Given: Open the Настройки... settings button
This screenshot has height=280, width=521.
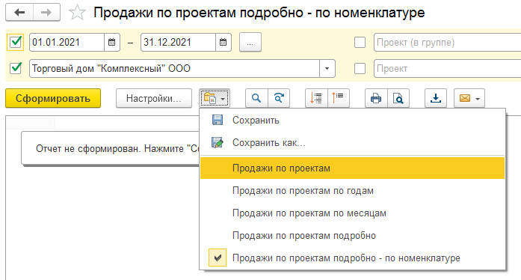Looking at the screenshot, I should (x=154, y=98).
